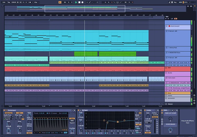Show the rack macro controls via its sidebar icon

162,113
